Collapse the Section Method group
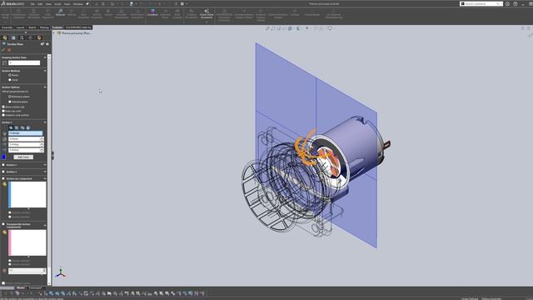533x300 pixels. click(x=45, y=71)
